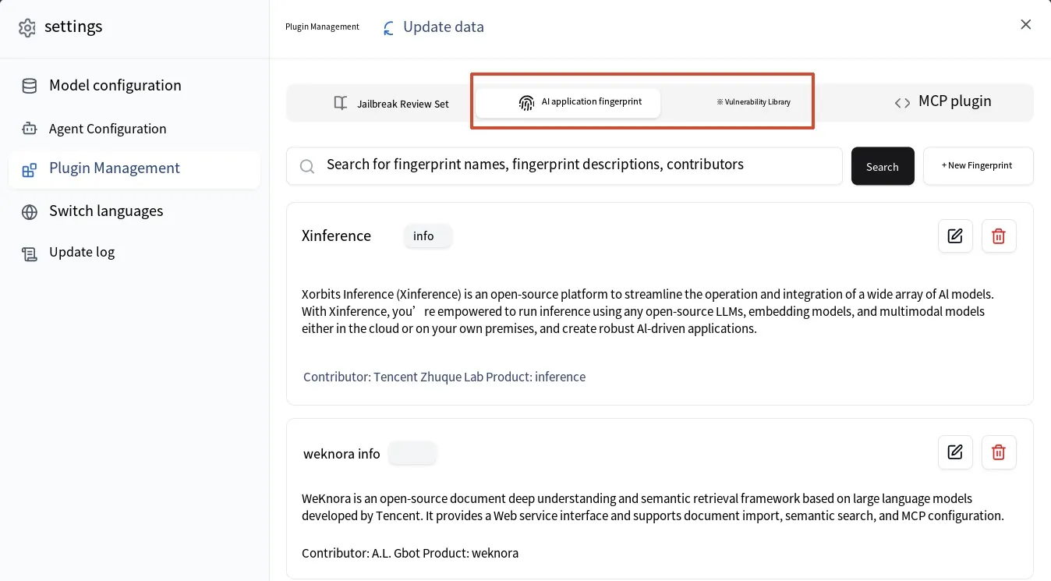
Task: Click the info tag beside Xinference
Action: click(x=427, y=236)
